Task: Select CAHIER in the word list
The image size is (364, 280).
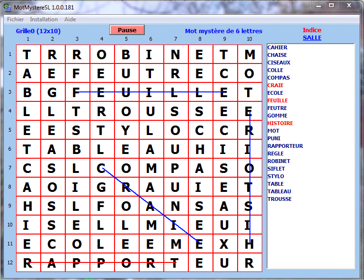Action: [x=277, y=47]
